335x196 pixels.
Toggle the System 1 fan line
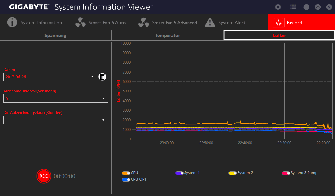tap(179, 173)
